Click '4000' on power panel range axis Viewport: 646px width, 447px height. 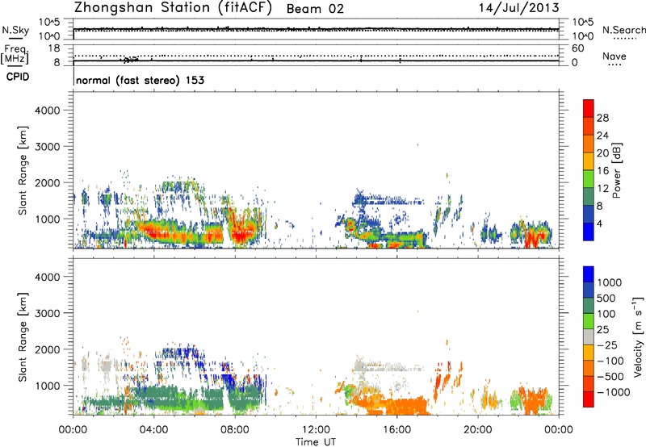pyautogui.click(x=48, y=111)
